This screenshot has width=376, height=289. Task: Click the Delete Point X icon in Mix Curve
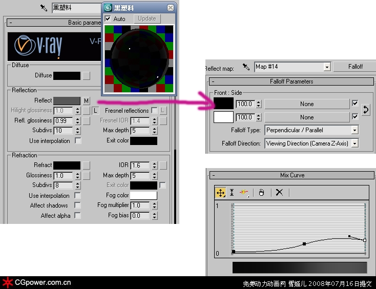(279, 192)
